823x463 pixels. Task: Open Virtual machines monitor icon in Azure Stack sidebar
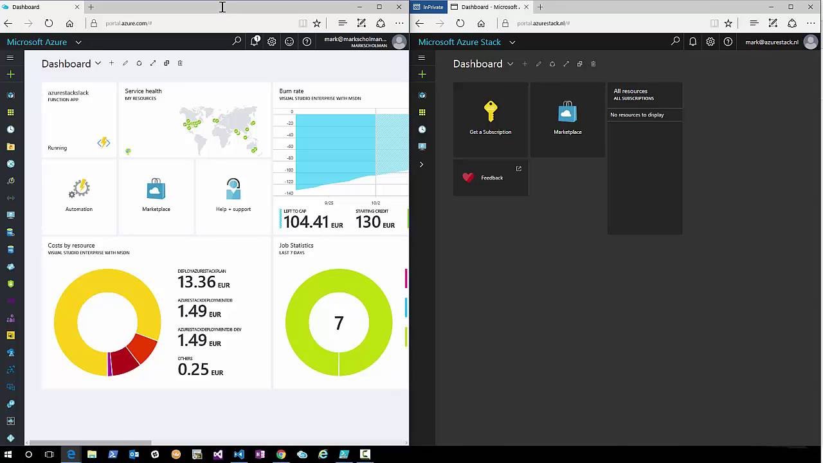422,147
